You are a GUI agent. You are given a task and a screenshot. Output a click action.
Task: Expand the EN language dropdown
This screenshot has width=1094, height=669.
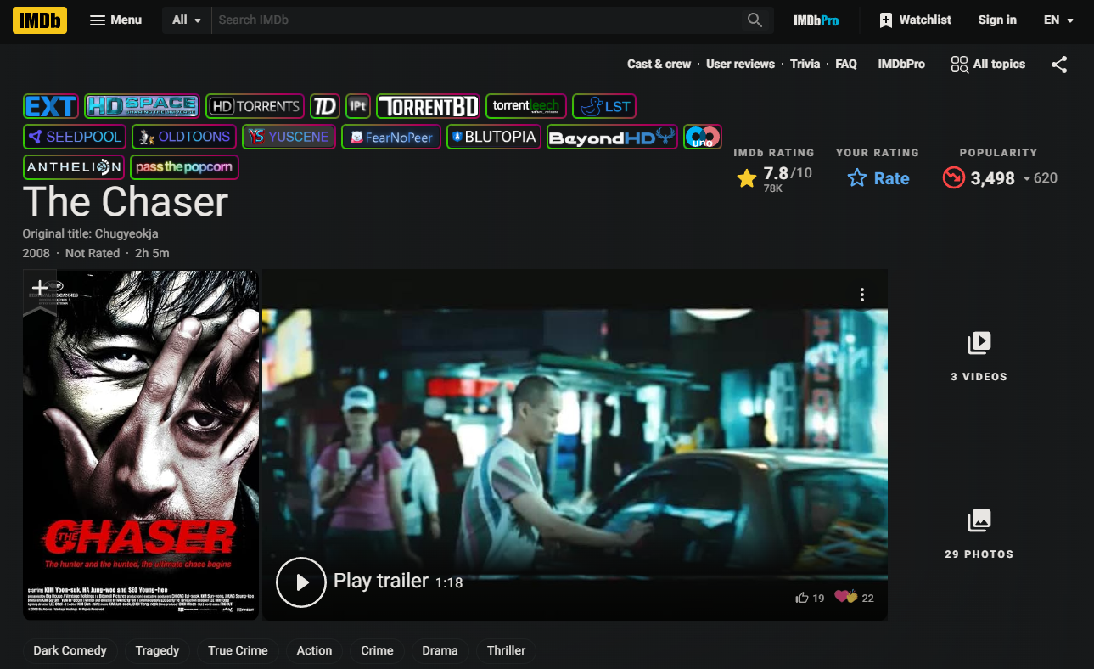pos(1058,20)
